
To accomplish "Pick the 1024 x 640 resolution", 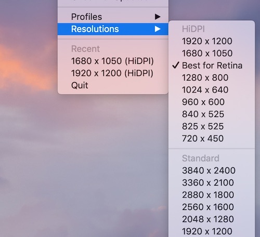I will [212, 90].
